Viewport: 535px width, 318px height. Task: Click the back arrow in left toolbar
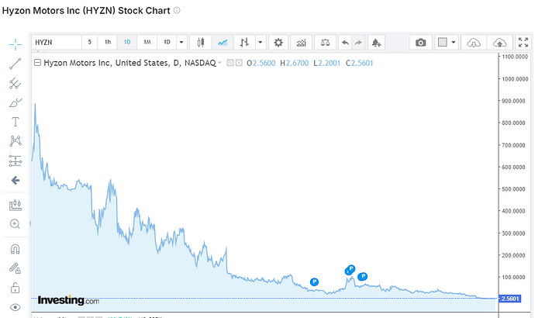[15, 180]
